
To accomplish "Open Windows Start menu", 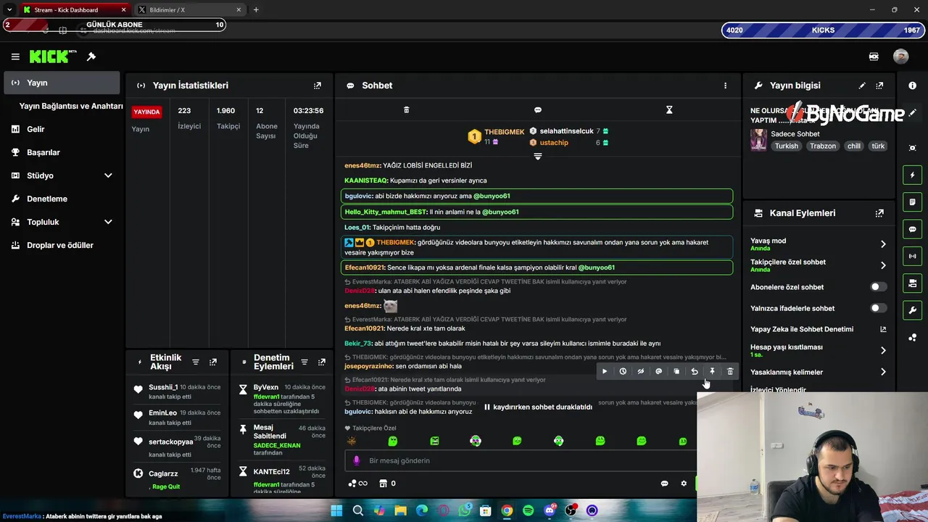I will 336,510.
